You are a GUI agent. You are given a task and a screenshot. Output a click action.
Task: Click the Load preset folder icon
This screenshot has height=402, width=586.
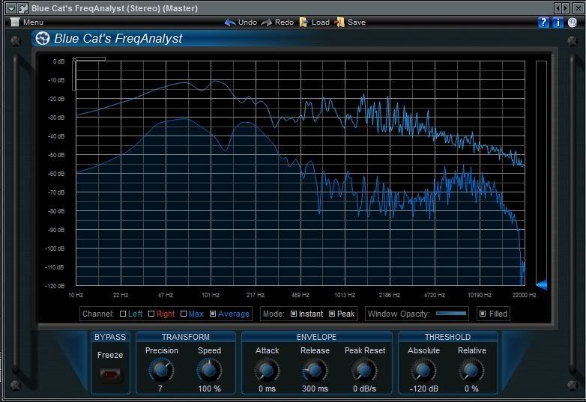(x=303, y=22)
